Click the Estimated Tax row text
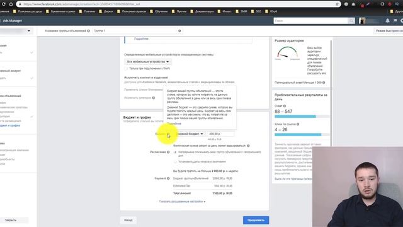The image size is (403, 227). point(181,186)
